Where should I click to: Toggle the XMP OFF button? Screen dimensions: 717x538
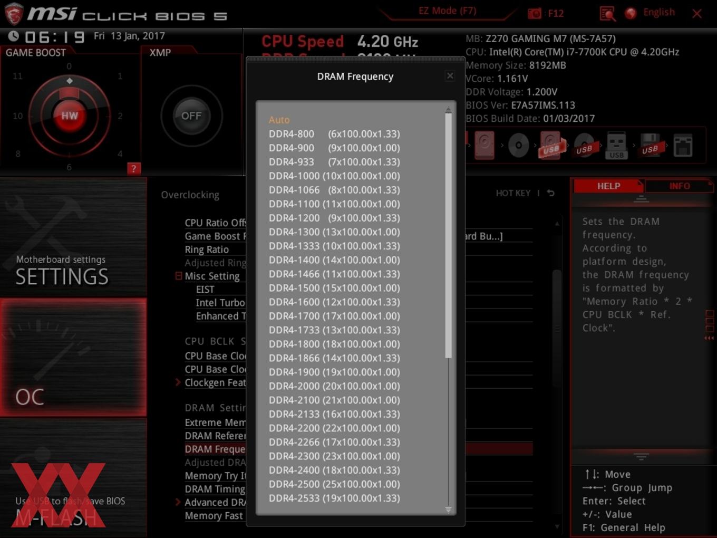click(191, 116)
